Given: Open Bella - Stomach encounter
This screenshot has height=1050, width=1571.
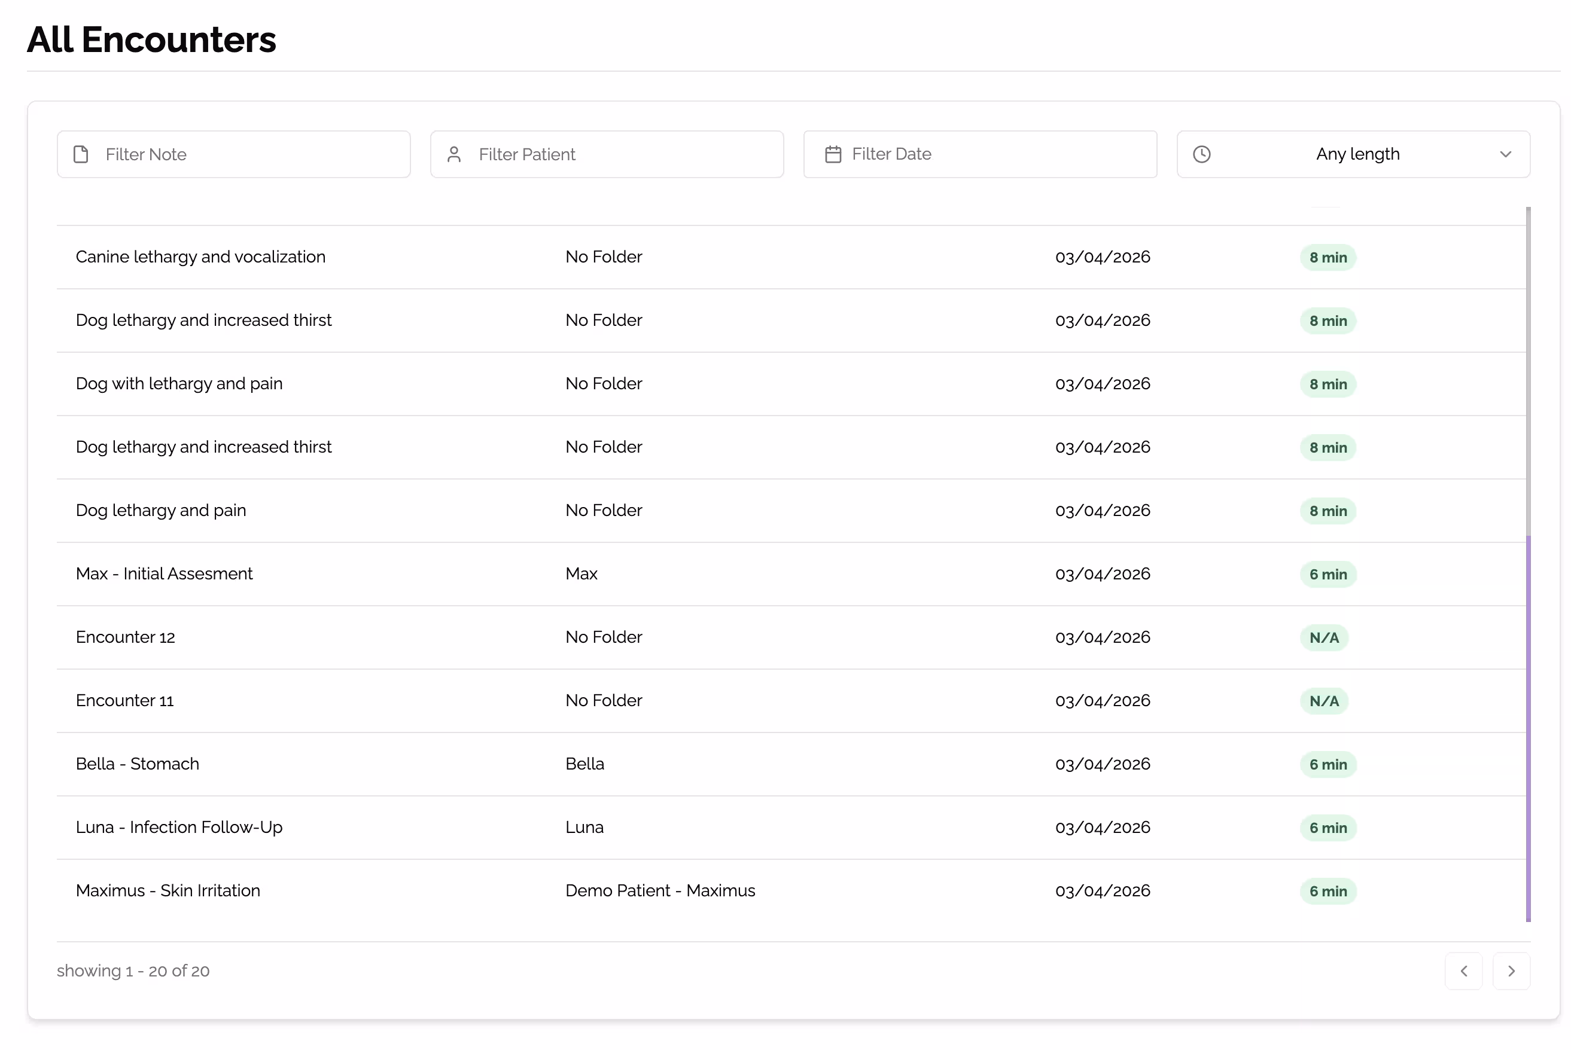Looking at the screenshot, I should [x=138, y=764].
